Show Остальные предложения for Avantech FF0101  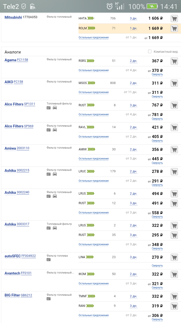(x=94, y=284)
